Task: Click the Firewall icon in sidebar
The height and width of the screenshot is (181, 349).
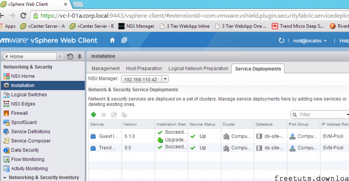Action: 6,113
